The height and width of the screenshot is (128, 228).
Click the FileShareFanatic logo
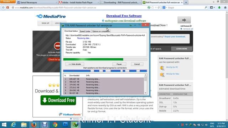click(x=70, y=114)
